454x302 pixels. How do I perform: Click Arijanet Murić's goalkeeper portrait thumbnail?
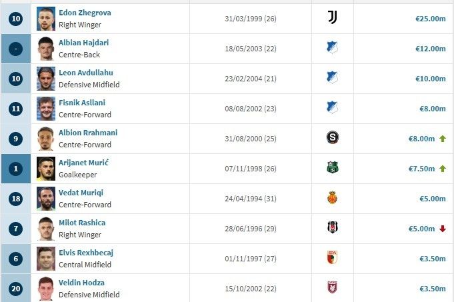46,169
